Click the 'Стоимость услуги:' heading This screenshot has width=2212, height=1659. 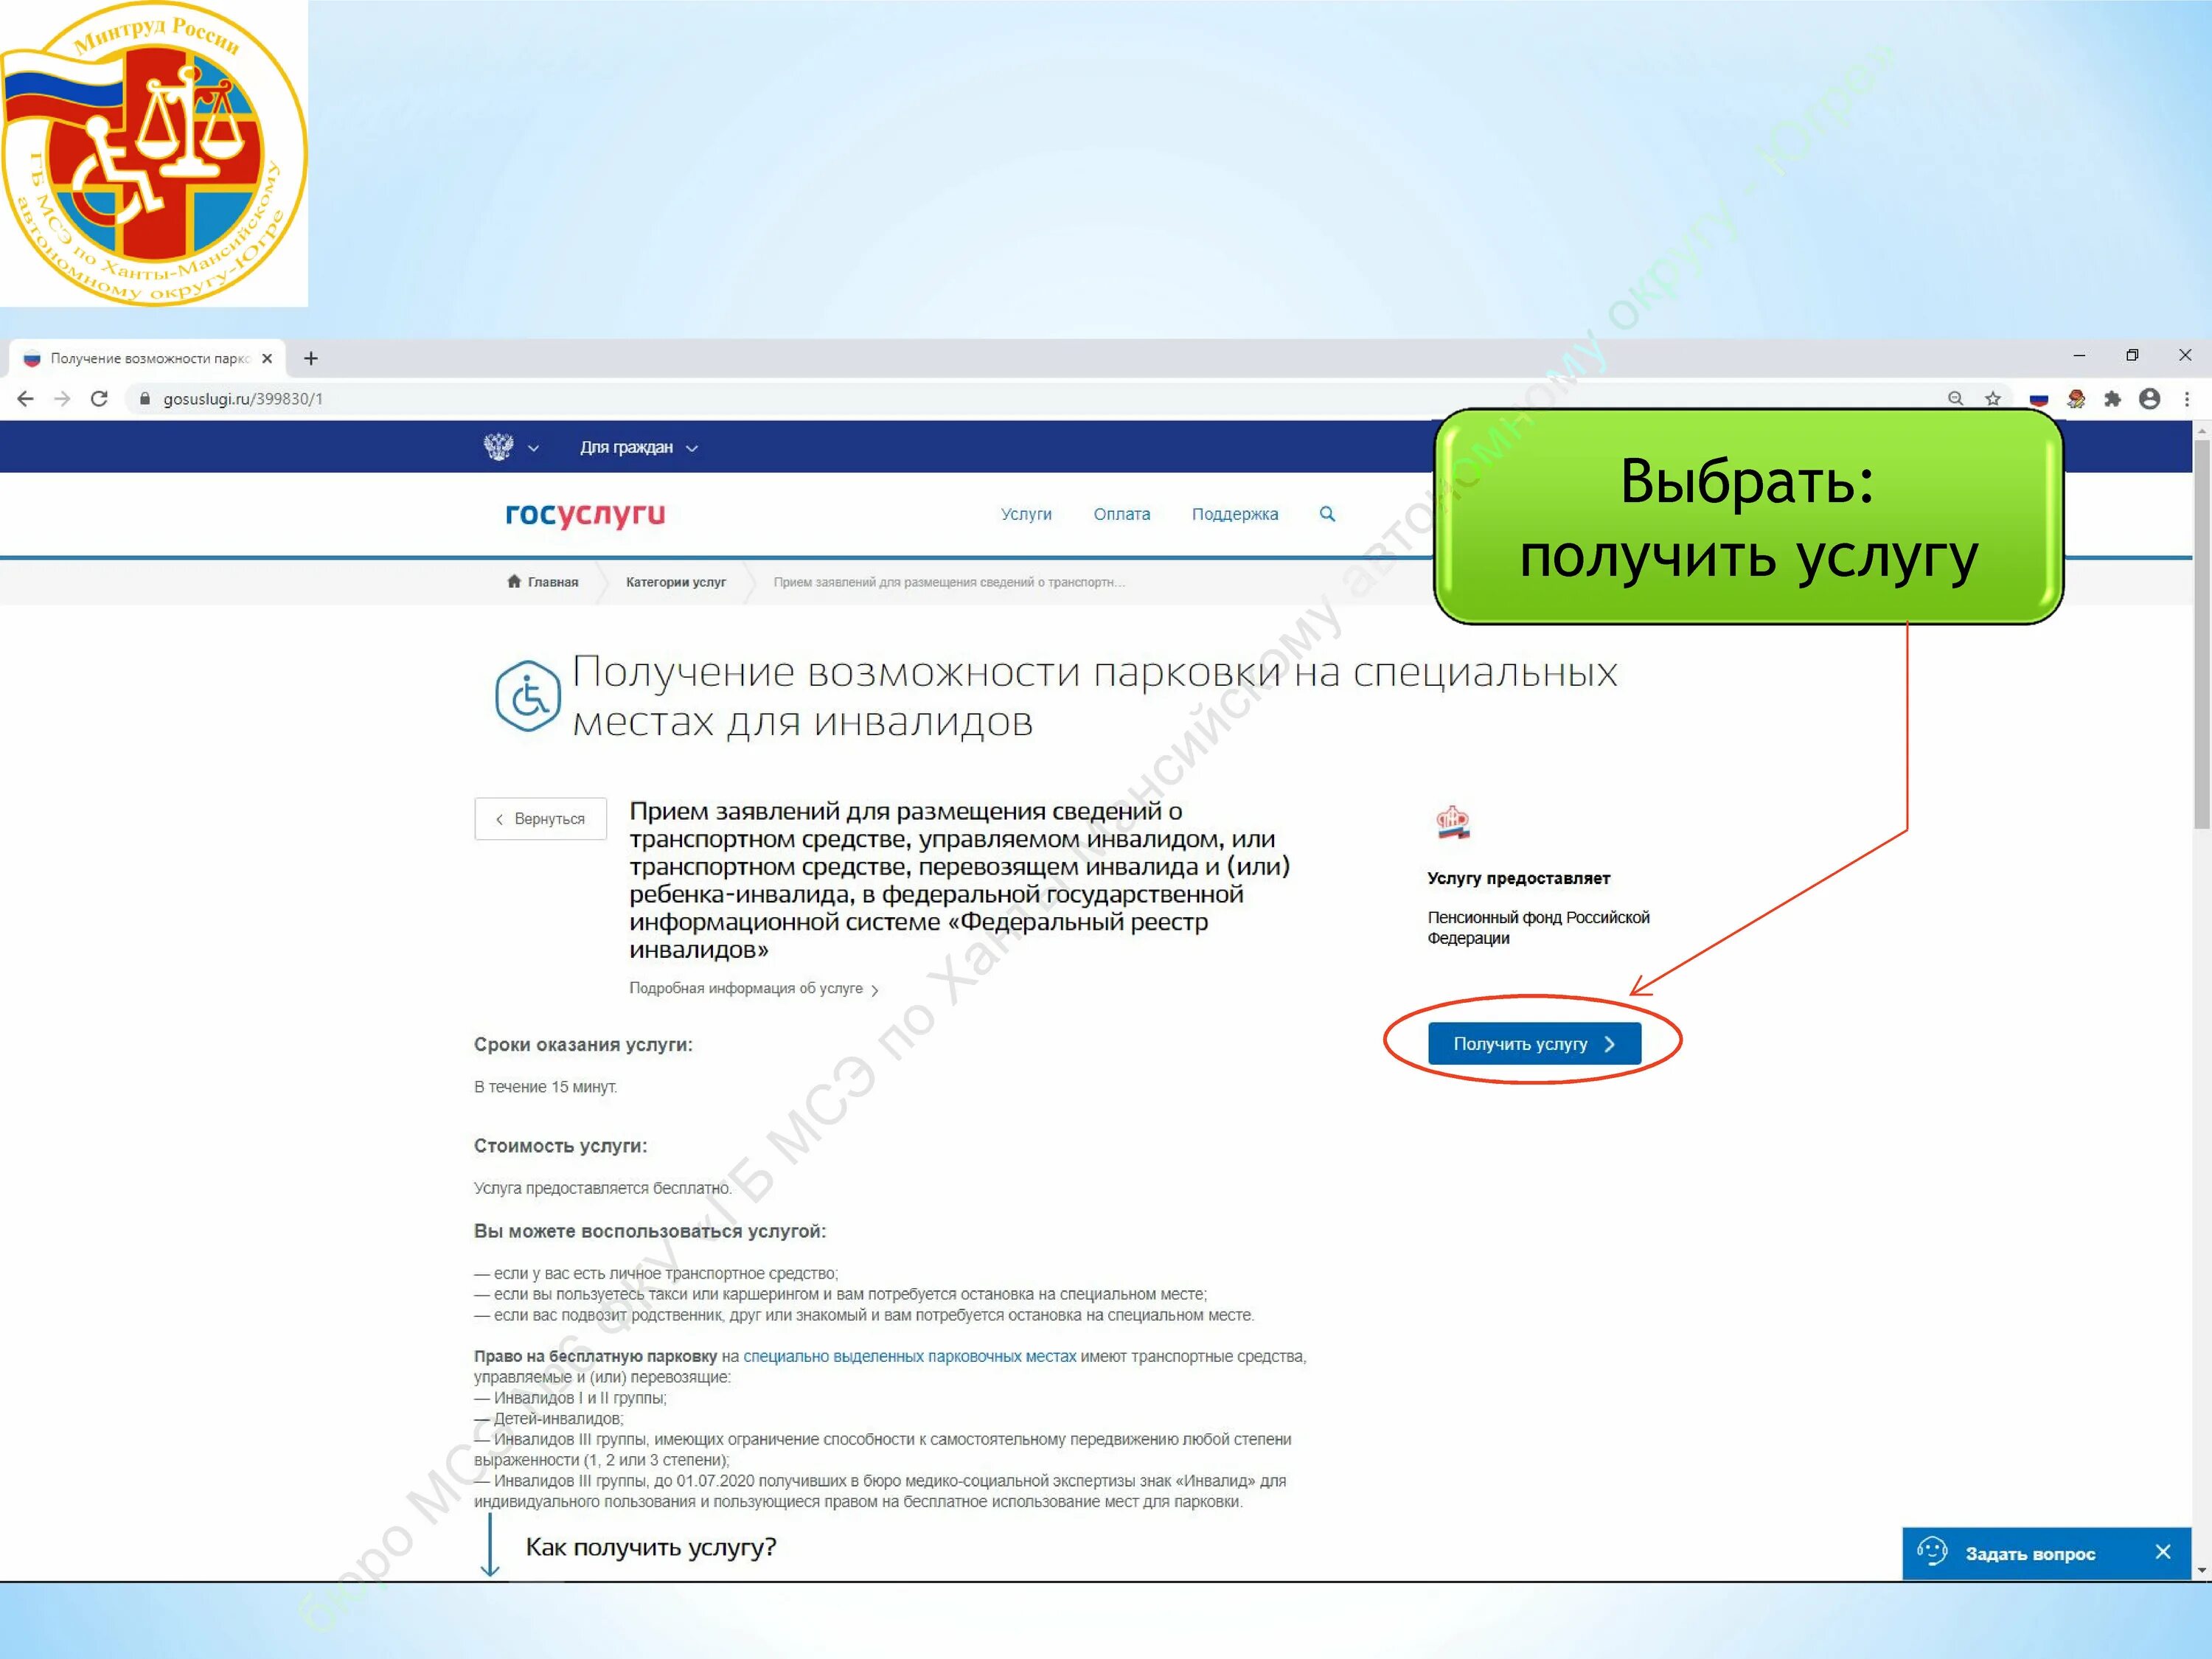click(x=560, y=1146)
